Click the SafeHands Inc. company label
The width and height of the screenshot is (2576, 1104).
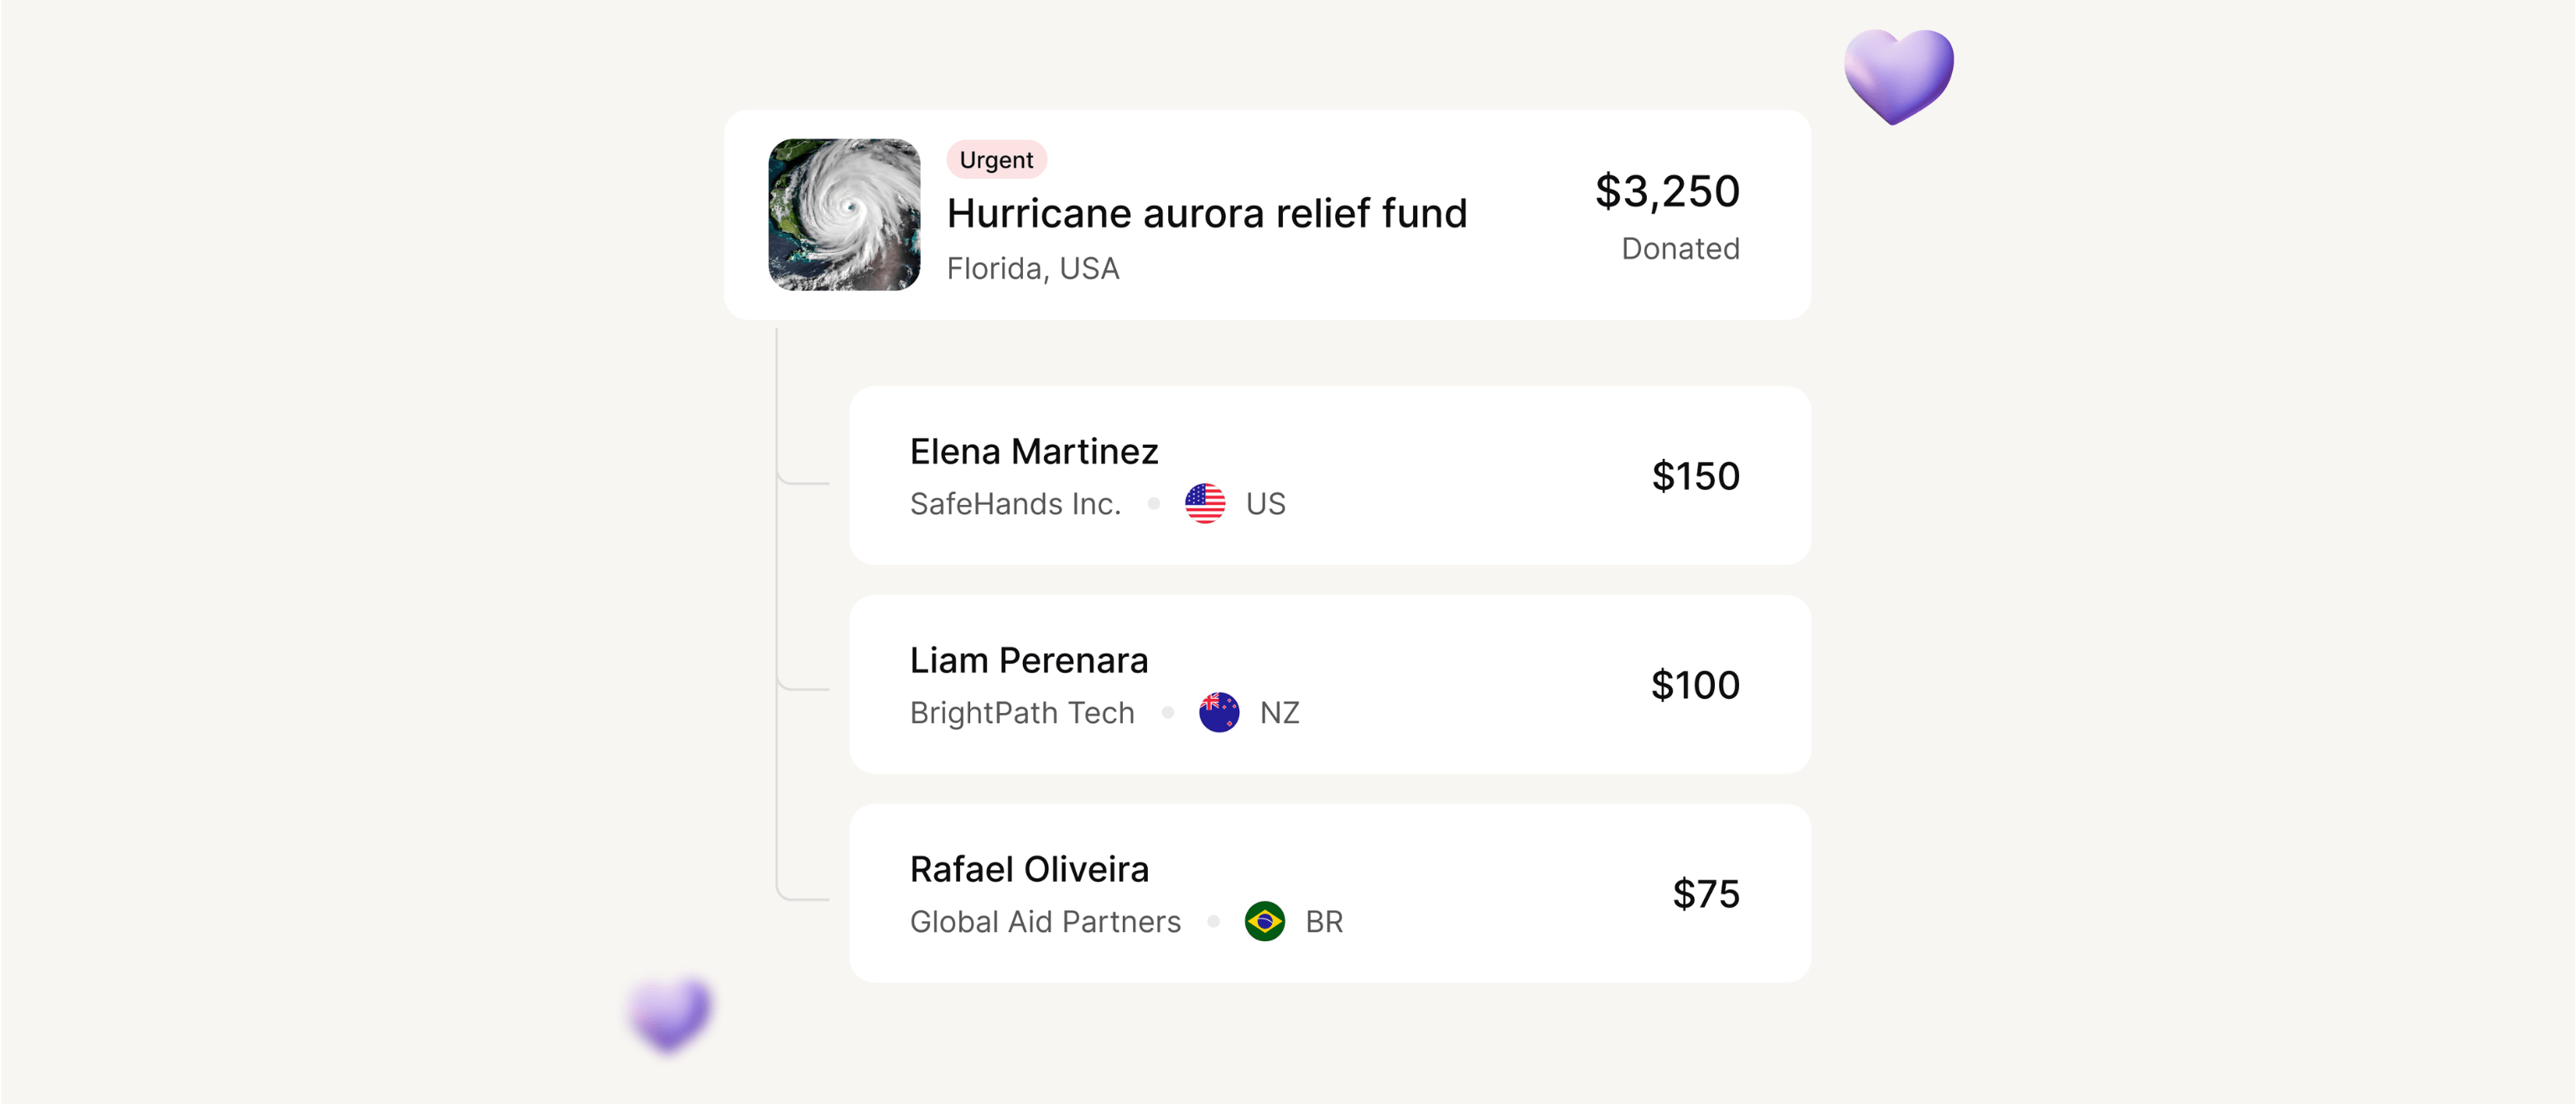(x=1014, y=504)
